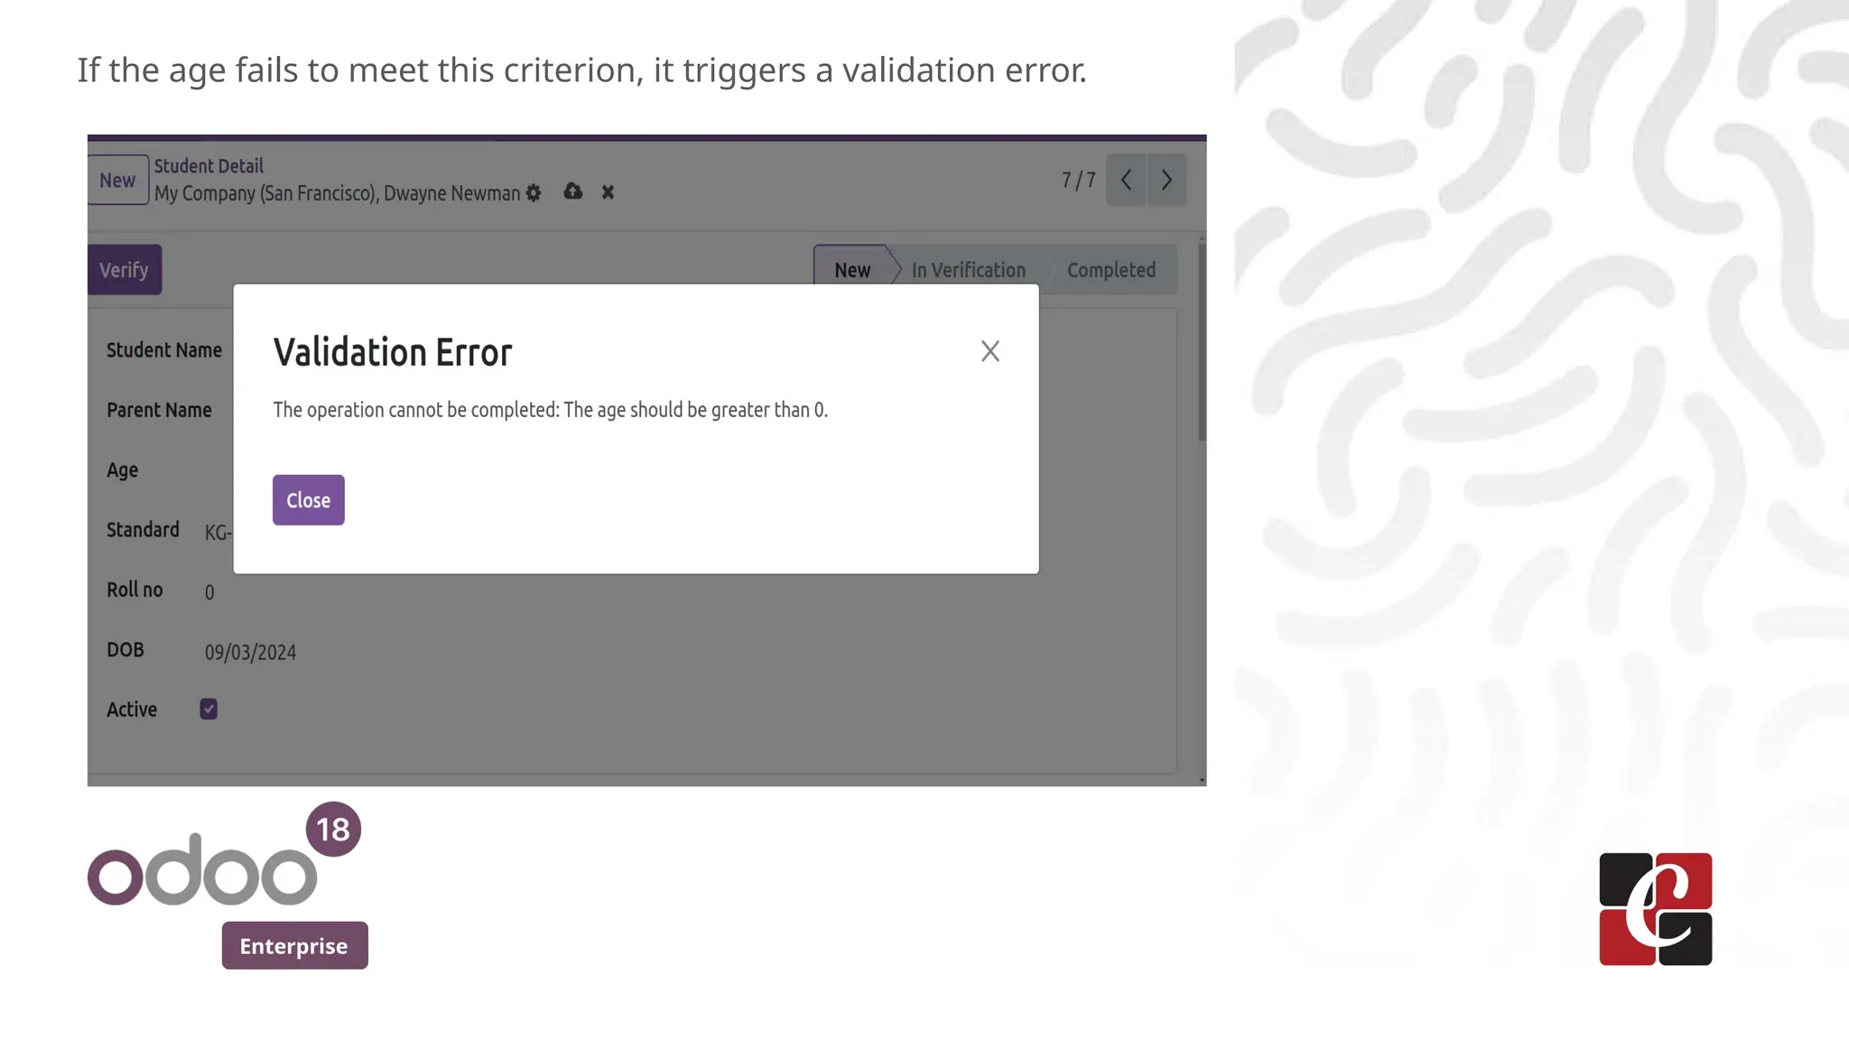Go to next record arrow
1849x1040 pixels.
(x=1166, y=180)
